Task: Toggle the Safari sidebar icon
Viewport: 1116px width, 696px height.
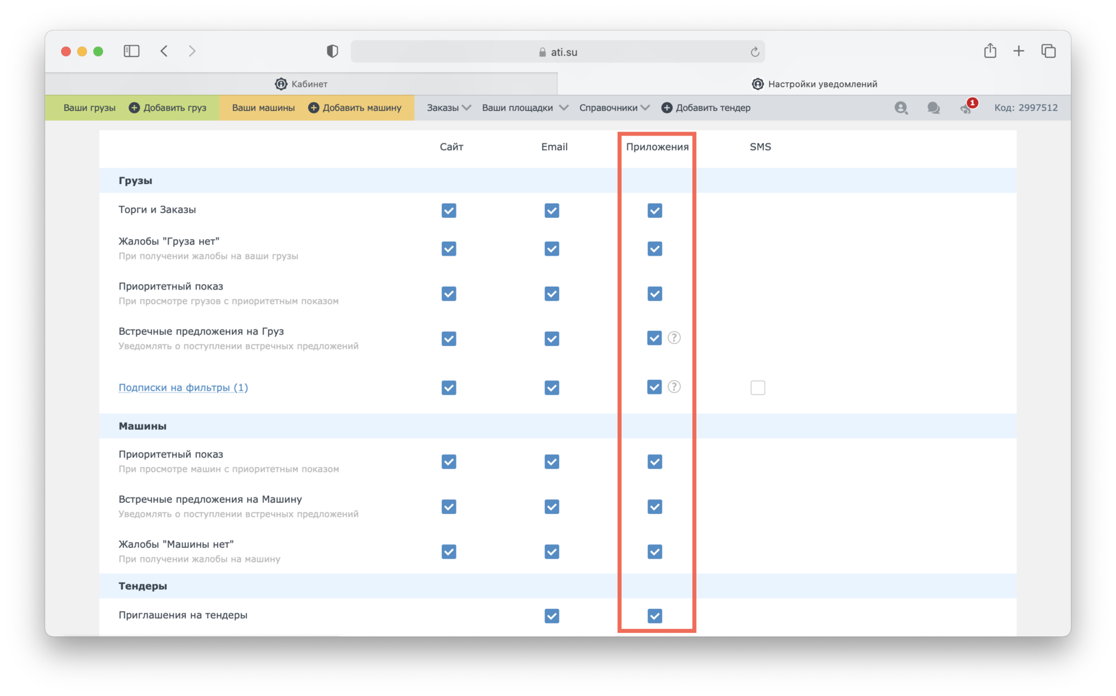Action: pyautogui.click(x=132, y=51)
